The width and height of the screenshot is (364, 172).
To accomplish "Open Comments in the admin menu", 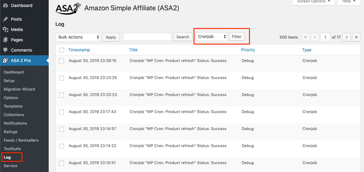I will tap(22, 50).
